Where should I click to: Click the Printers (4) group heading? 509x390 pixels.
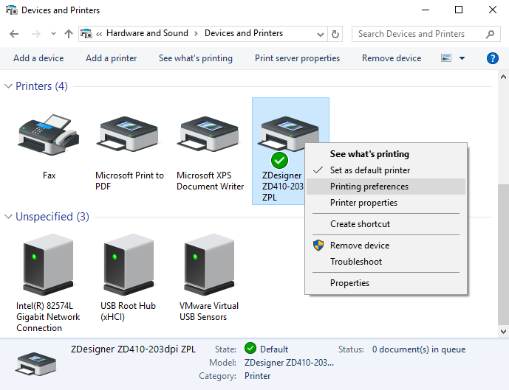[41, 86]
